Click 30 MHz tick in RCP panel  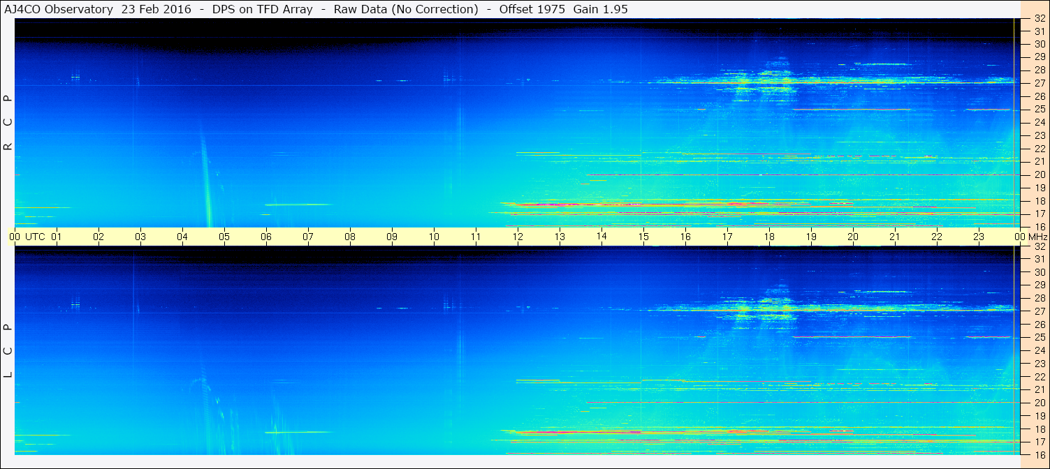[1039, 44]
